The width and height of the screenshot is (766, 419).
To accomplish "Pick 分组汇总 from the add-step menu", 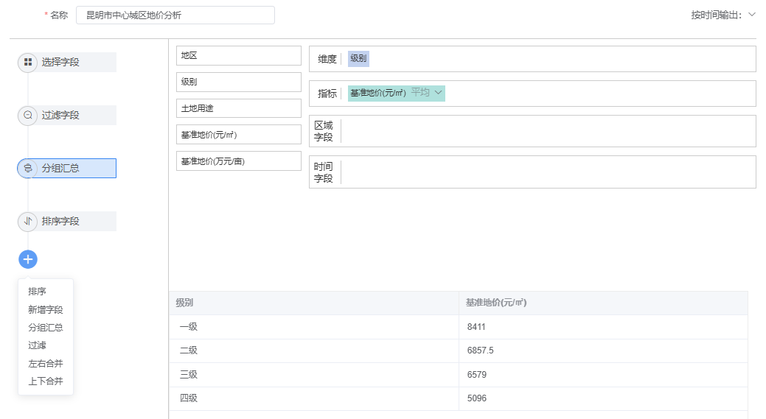I will pos(46,327).
